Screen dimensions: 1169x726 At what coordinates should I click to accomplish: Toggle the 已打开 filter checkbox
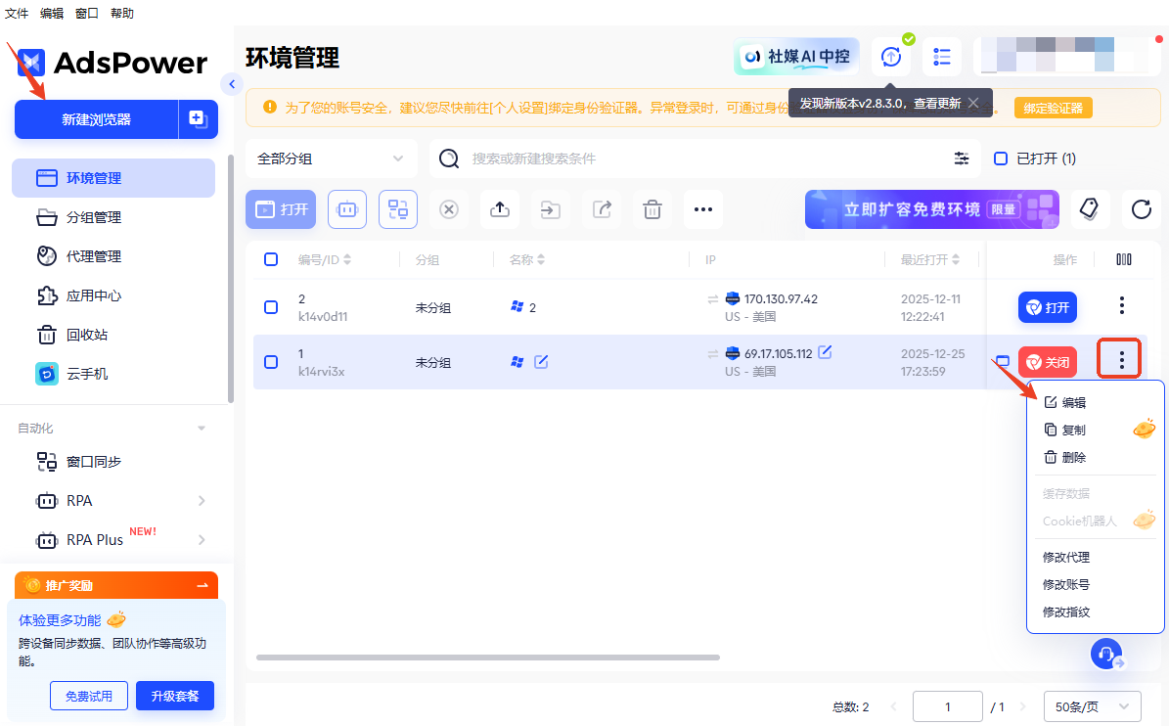[1001, 159]
